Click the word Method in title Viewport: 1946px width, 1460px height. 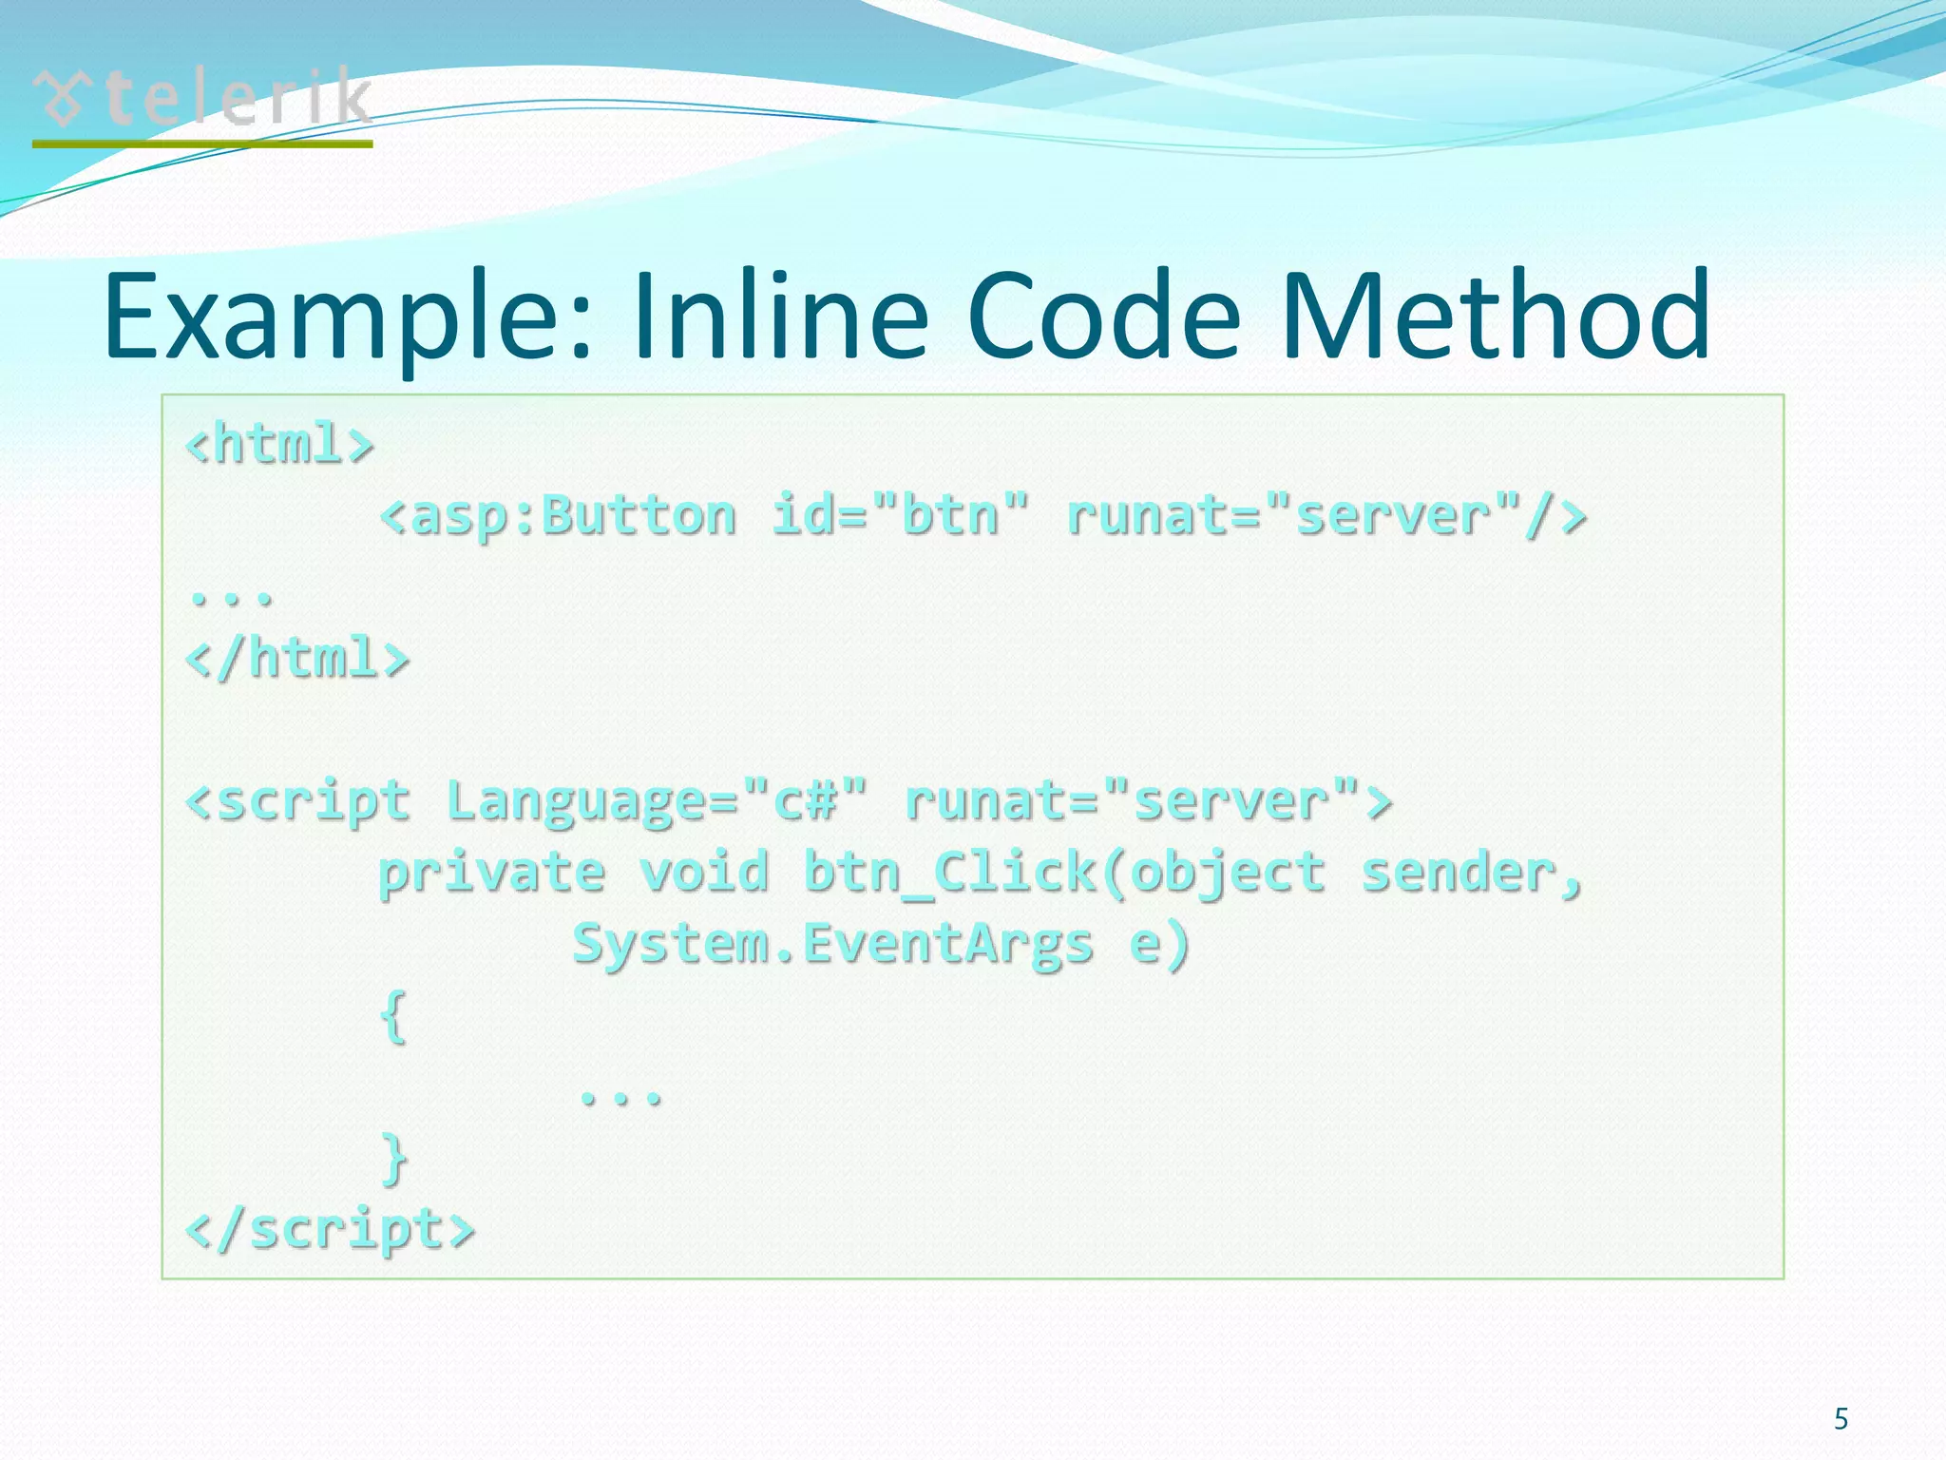tap(1495, 317)
